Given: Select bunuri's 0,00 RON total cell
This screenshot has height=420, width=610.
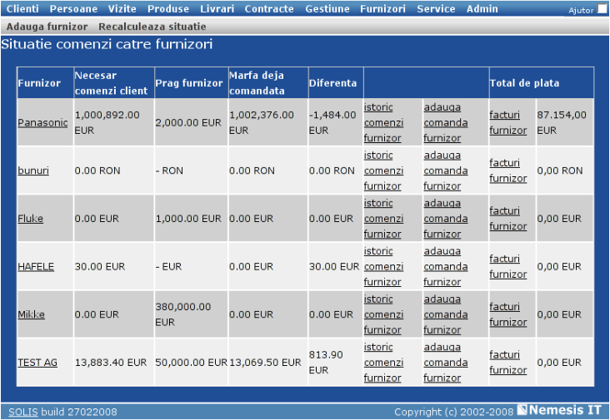Looking at the screenshot, I should 564,170.
